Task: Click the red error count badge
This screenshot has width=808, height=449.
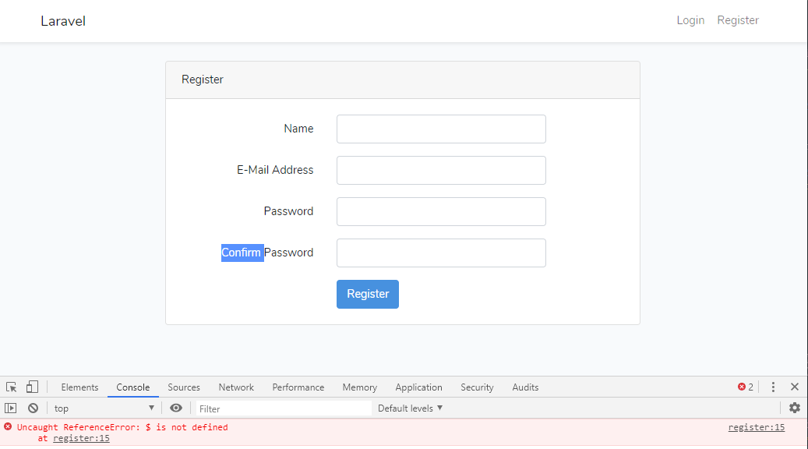Action: [746, 387]
